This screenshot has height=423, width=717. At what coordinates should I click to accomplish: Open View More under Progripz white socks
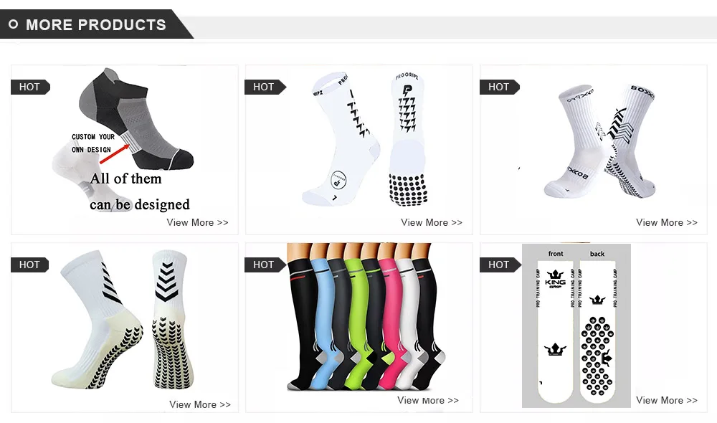[x=432, y=223]
